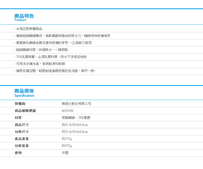This screenshot has height=169, width=203.
Task: Select the TPR乳膠底層 feature line
Action: point(51,57)
